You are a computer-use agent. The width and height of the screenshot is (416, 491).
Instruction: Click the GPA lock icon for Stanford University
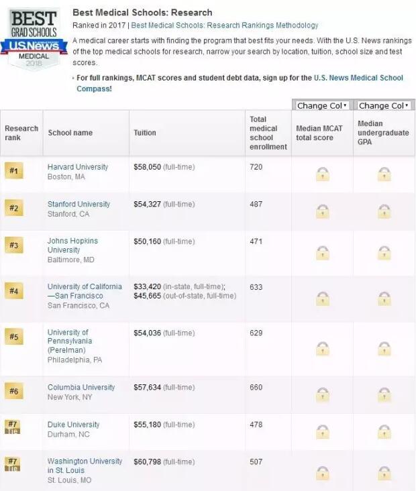pyautogui.click(x=384, y=211)
